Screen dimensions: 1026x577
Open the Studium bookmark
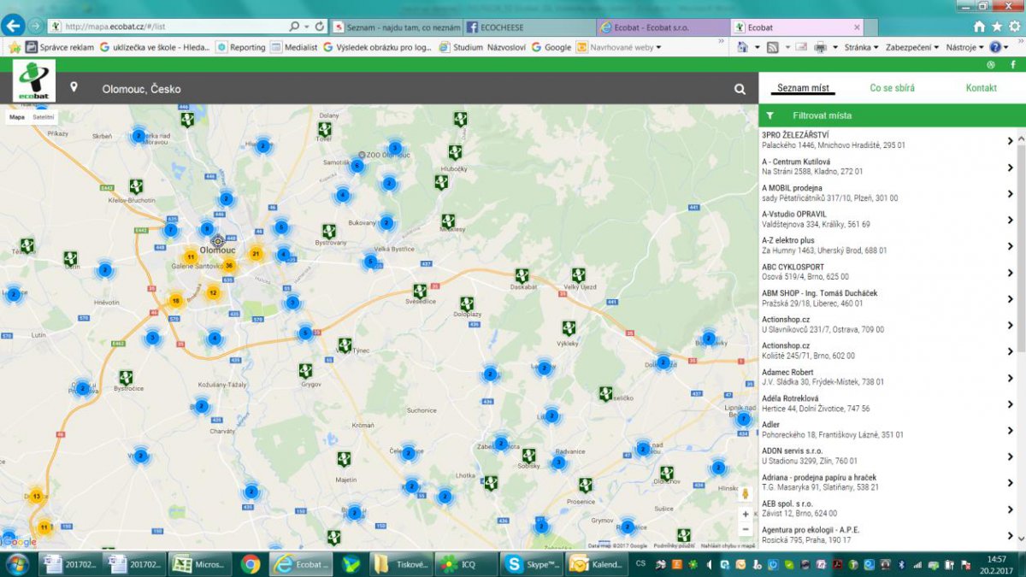point(461,47)
